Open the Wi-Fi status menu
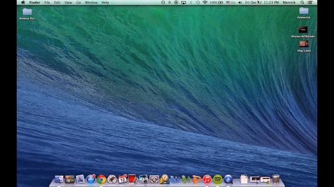Viewport: 334px width, 187px height. coord(205,3)
